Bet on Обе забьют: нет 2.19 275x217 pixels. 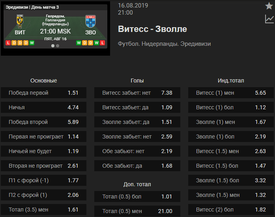pos(137,151)
